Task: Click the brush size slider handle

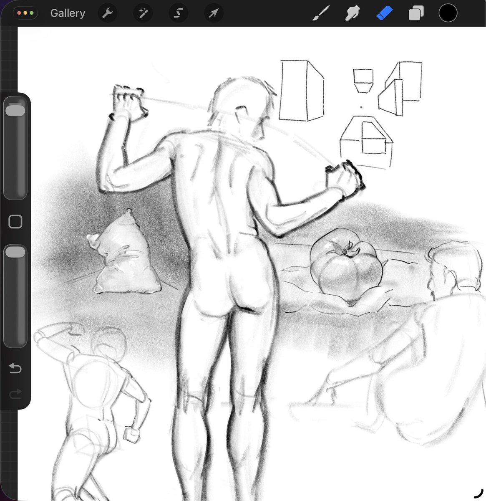Action: click(15, 110)
